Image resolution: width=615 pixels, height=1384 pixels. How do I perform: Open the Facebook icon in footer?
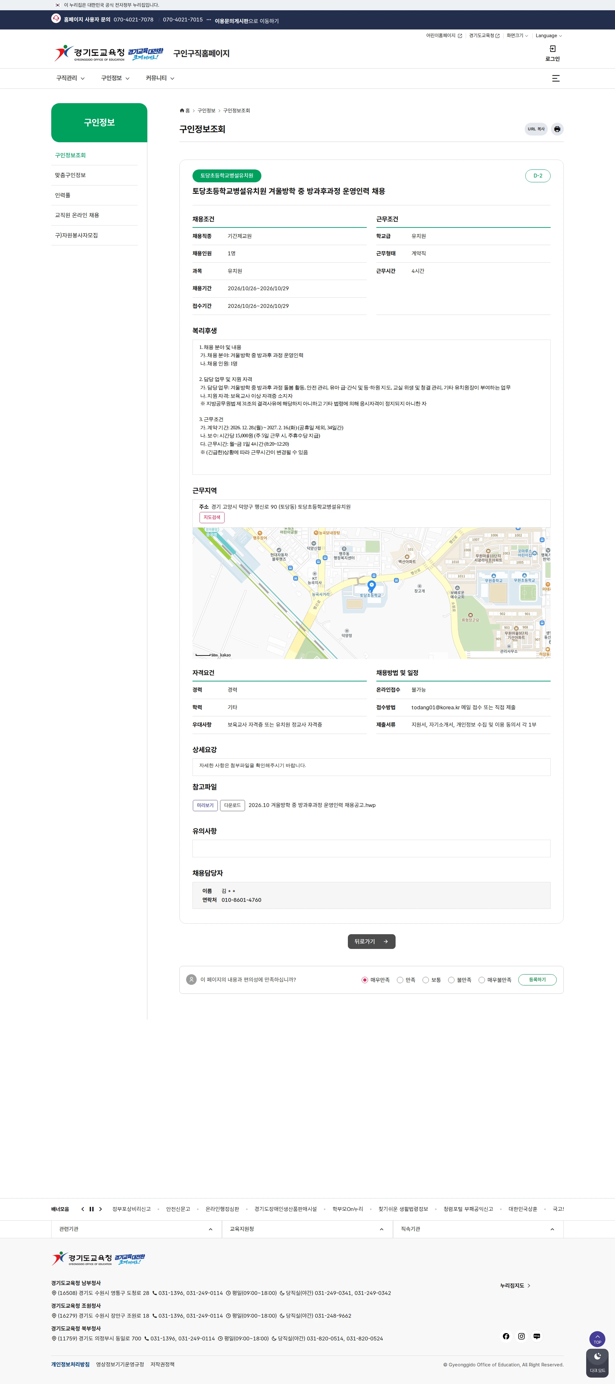pyautogui.click(x=506, y=1336)
